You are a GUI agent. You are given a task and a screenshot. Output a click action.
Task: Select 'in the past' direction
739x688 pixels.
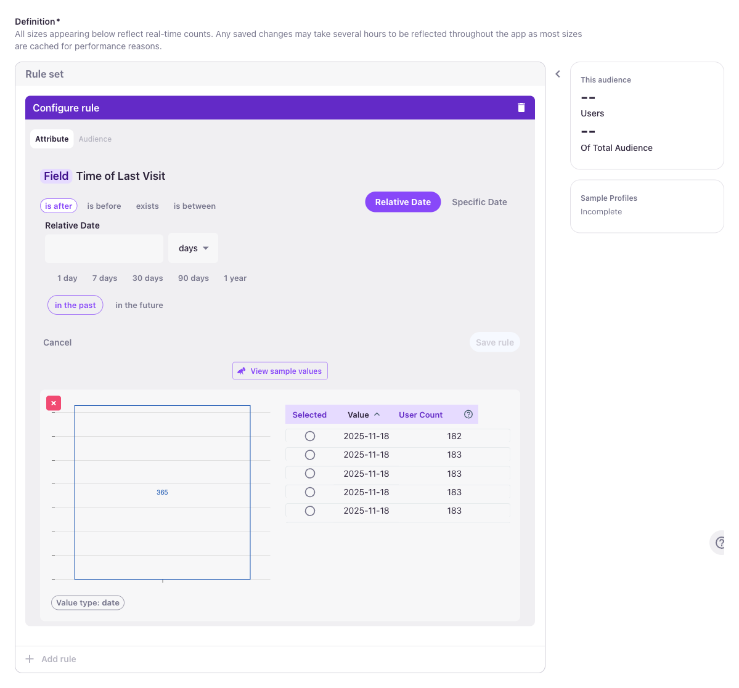pos(75,305)
